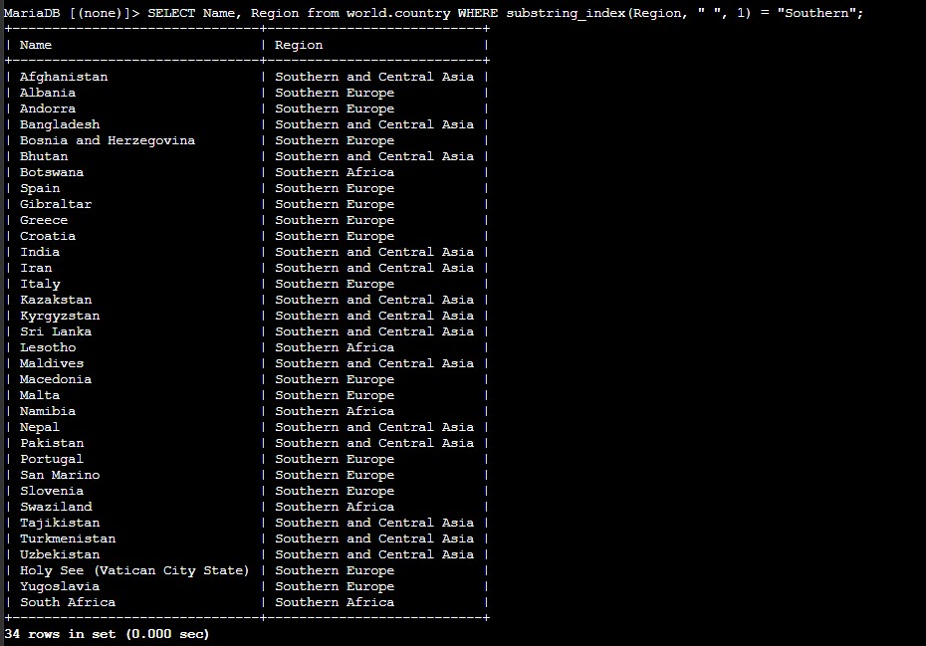926x646 pixels.
Task: Click the Southern Africa region next to Botswana
Action: pos(335,171)
